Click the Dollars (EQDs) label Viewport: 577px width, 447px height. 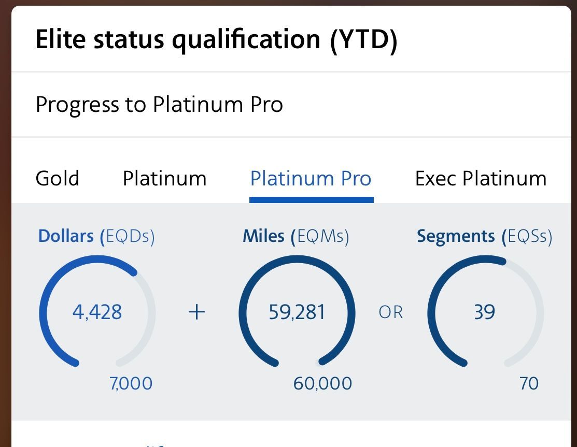click(96, 236)
